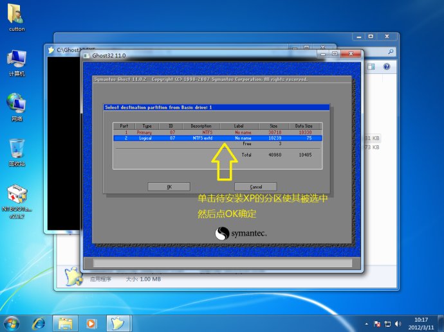Click the Label column header
Screen dimensions: 444x332
[239, 126]
